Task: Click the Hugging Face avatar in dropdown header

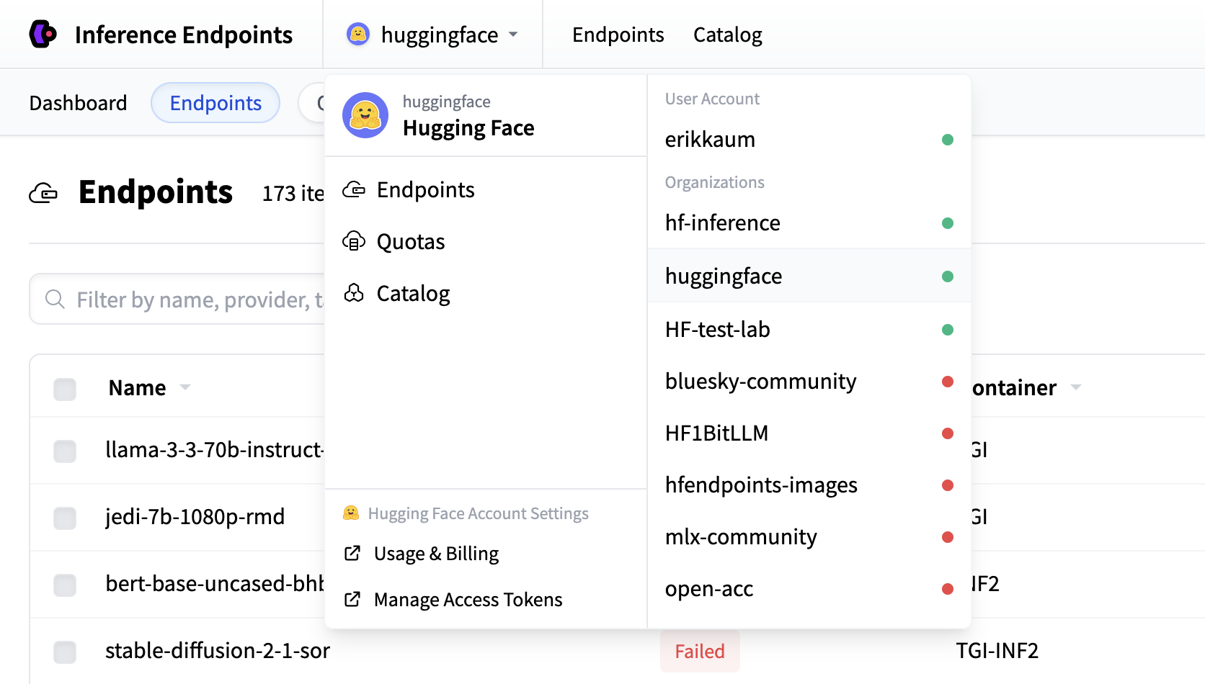Action: coord(365,115)
